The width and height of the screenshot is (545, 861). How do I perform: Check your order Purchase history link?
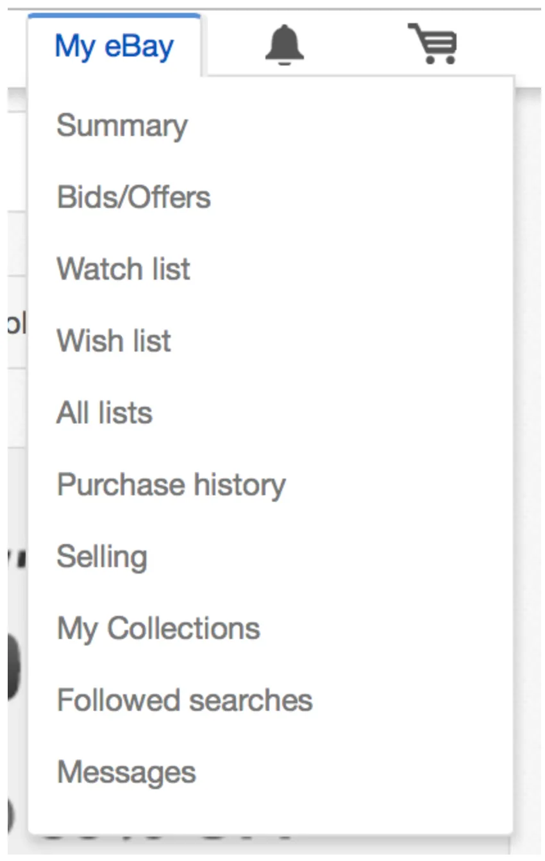tap(171, 484)
